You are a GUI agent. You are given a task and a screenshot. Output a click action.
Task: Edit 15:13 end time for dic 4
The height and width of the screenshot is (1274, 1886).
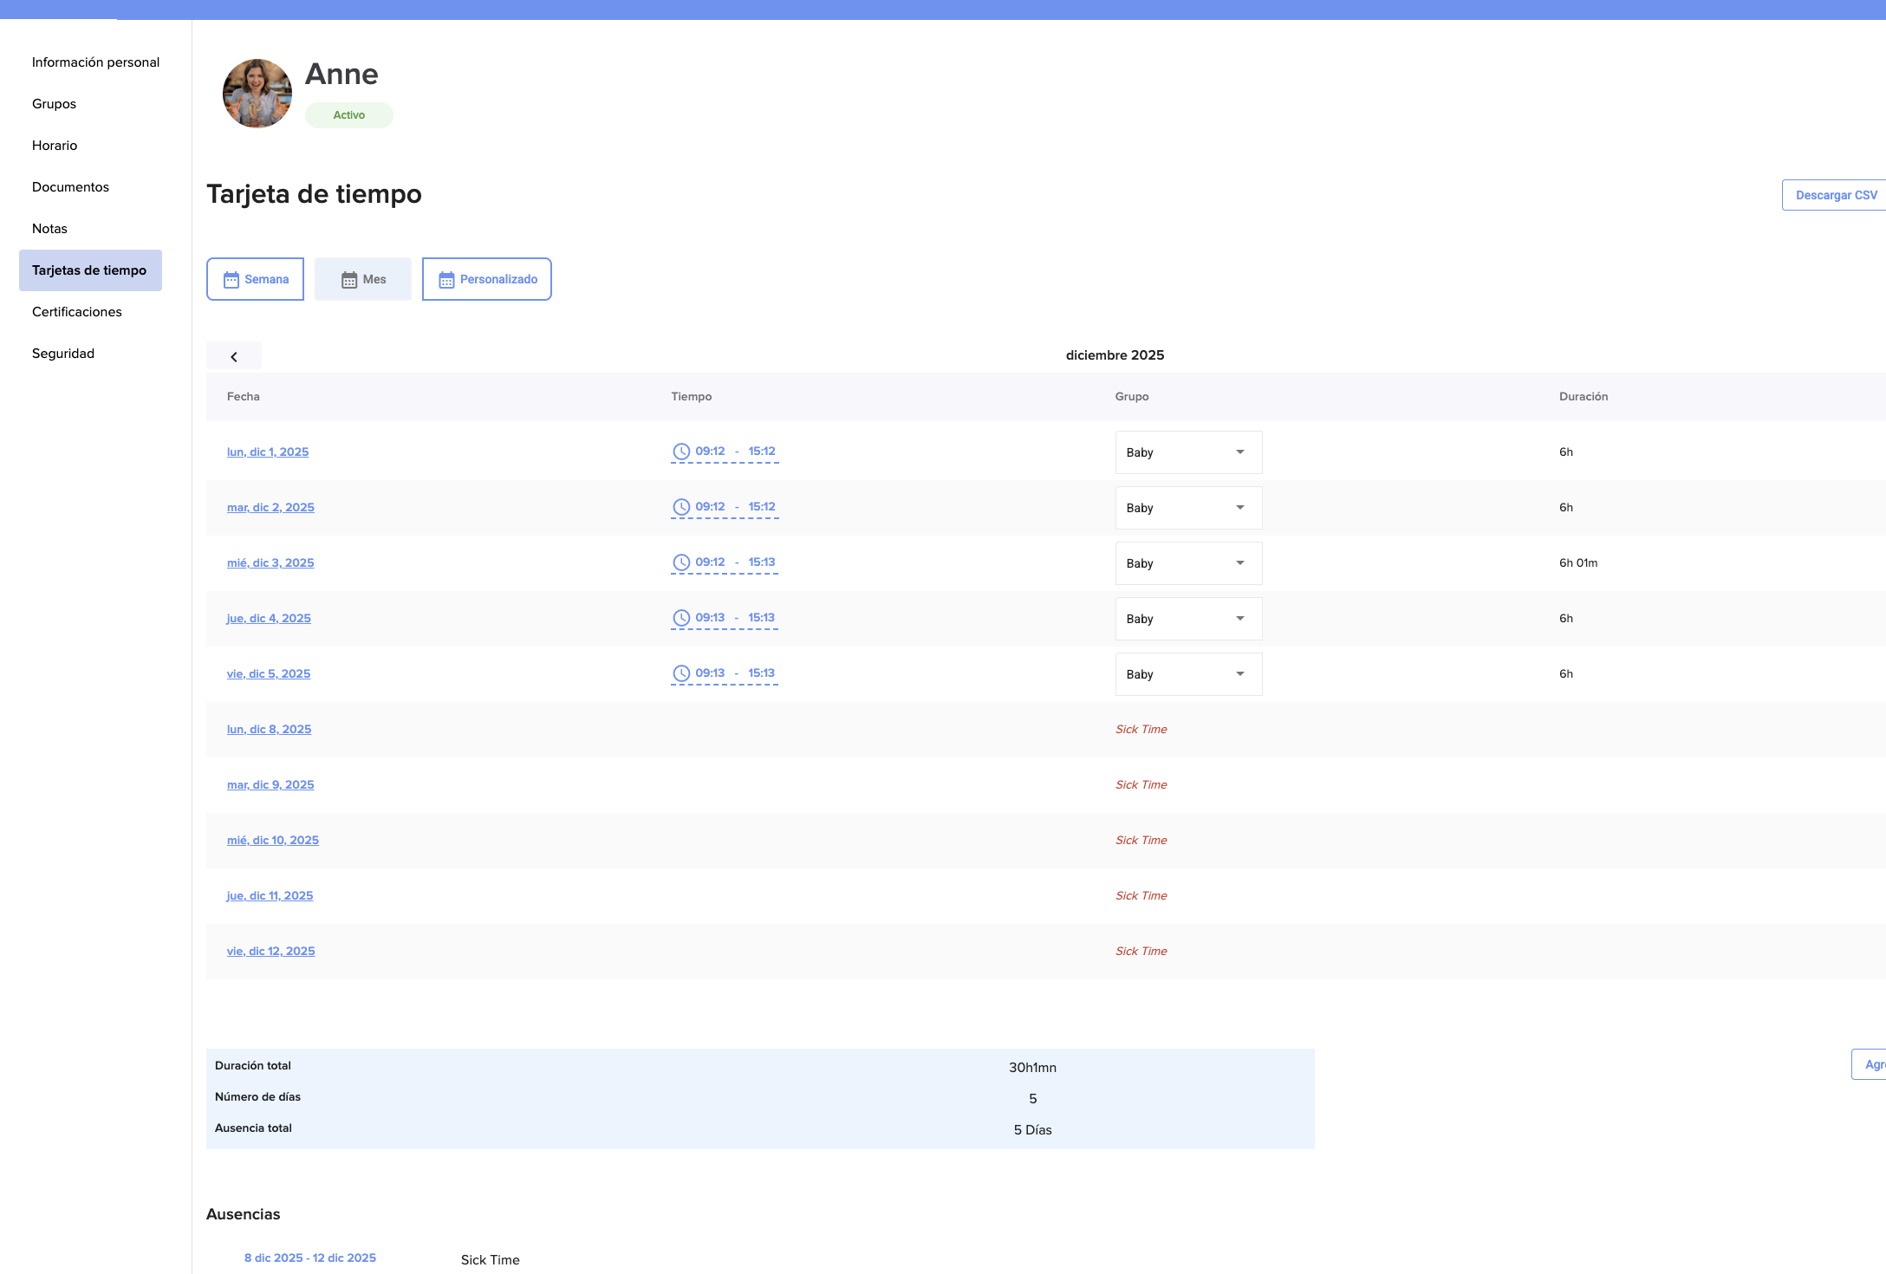pyautogui.click(x=761, y=618)
